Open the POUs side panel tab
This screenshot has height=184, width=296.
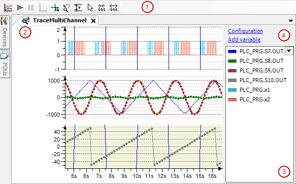pos(5,64)
